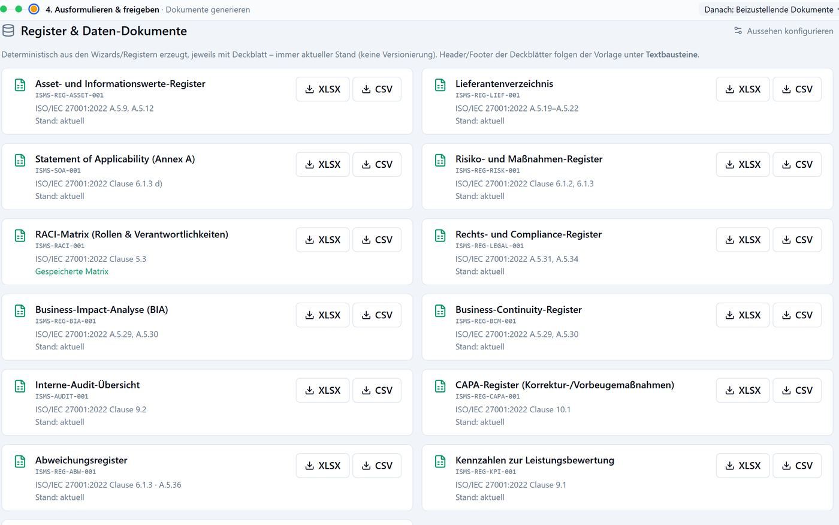Click spreadsheet icon of RACI-Matrix card
The image size is (839, 525).
(20, 236)
